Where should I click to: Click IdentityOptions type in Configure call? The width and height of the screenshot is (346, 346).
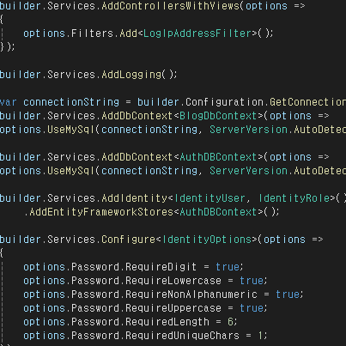click(x=207, y=240)
